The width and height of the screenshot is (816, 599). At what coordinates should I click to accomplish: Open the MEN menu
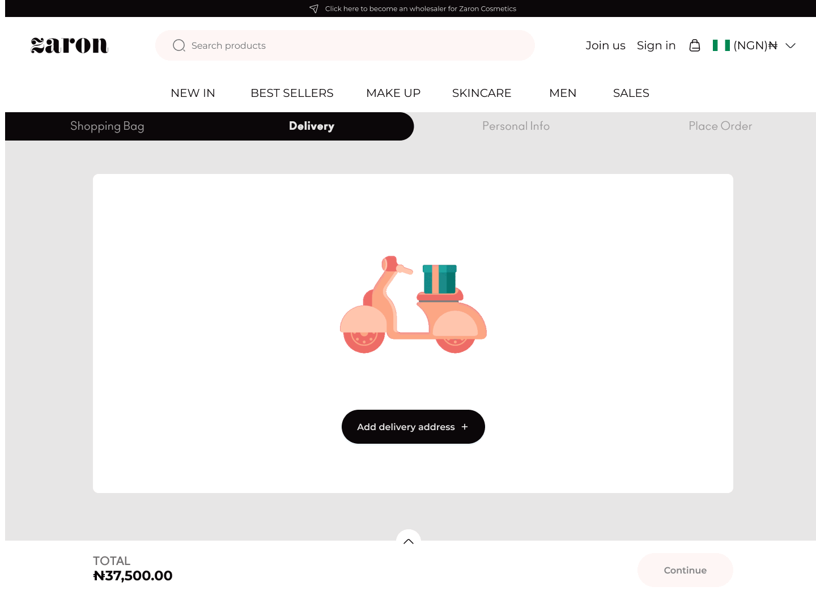coord(563,93)
